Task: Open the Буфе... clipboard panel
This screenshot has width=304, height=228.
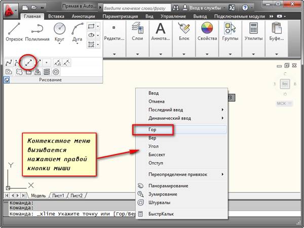Action: pyautogui.click(x=277, y=39)
